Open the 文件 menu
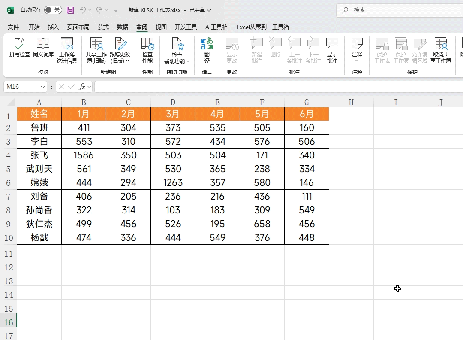463x340 pixels. click(13, 27)
